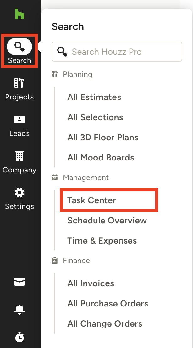Click the Management calendar icon
Viewport: 193px width, 348px height.
click(54, 177)
